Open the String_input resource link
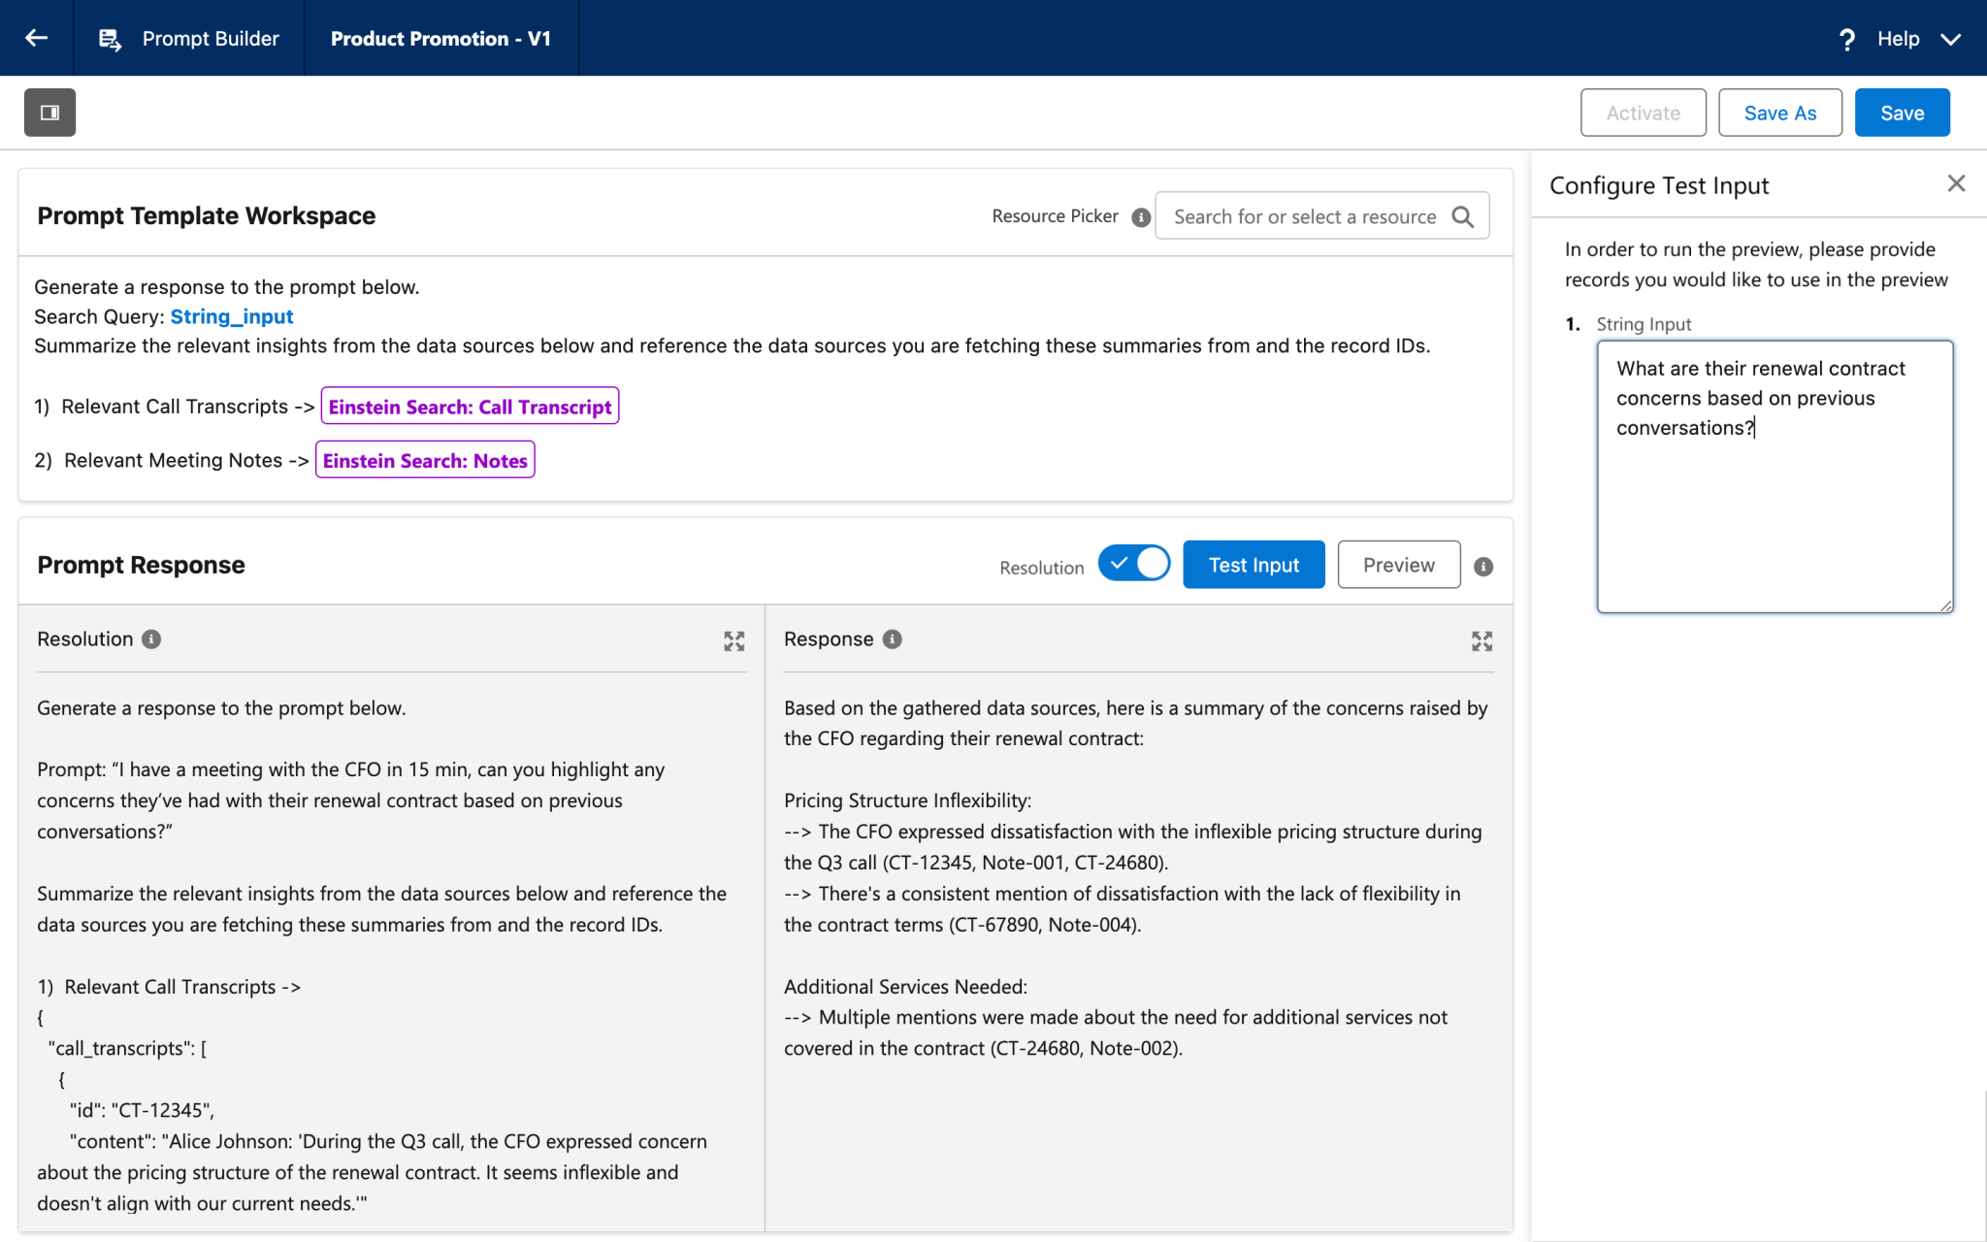The height and width of the screenshot is (1242, 1987). tap(231, 316)
